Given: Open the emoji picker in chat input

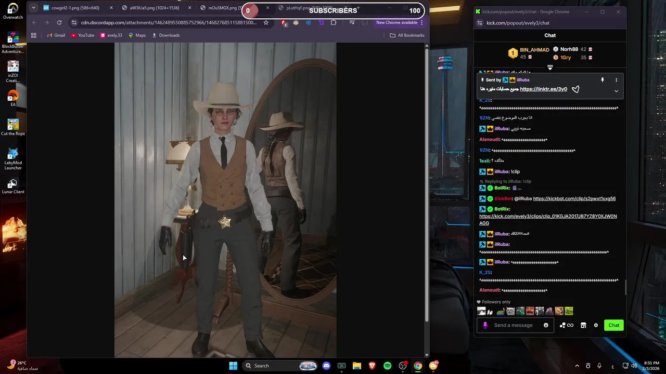Looking at the screenshot, I should [546, 325].
